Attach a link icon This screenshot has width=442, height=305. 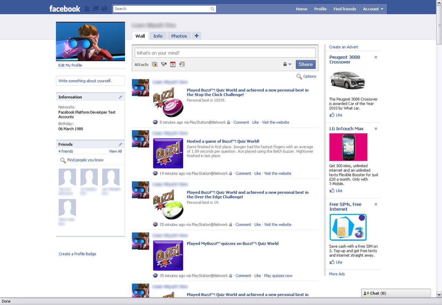(182, 64)
